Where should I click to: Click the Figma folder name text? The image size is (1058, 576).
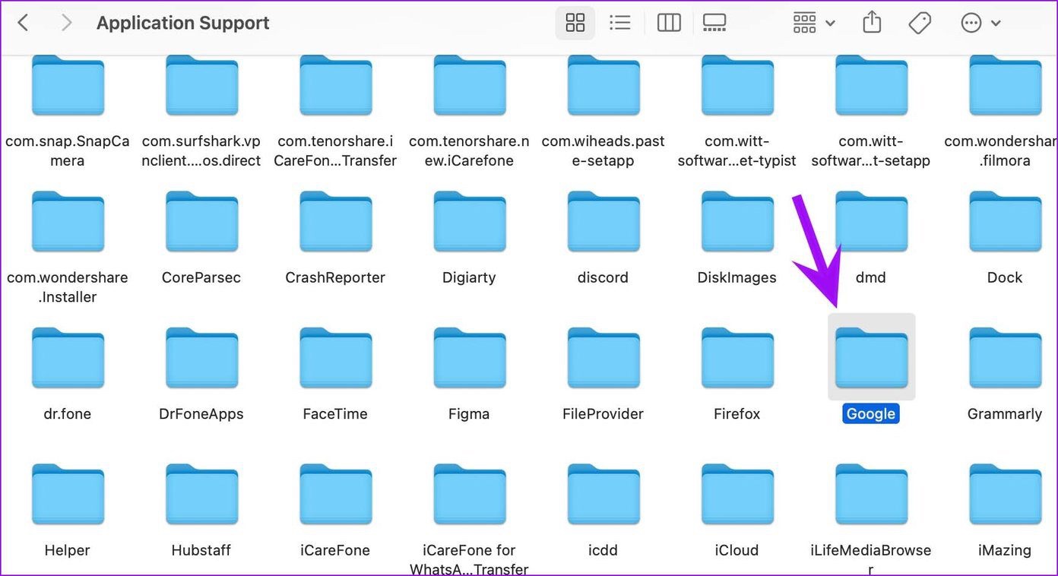469,414
